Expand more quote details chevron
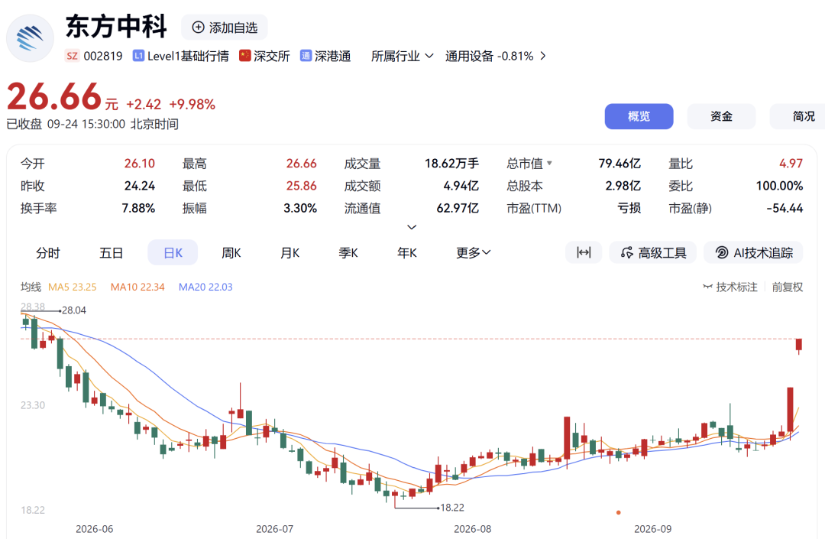Viewport: 825px width, 539px height. point(412,227)
